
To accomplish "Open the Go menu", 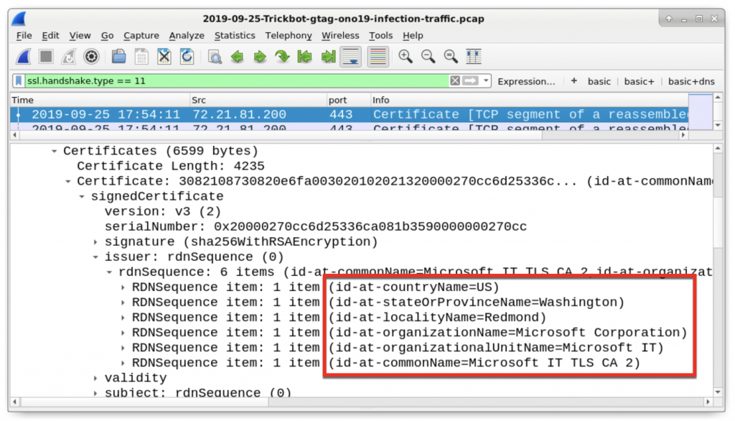I will pos(108,36).
